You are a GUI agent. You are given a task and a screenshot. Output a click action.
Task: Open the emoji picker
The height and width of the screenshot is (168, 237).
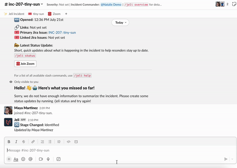point(23,159)
